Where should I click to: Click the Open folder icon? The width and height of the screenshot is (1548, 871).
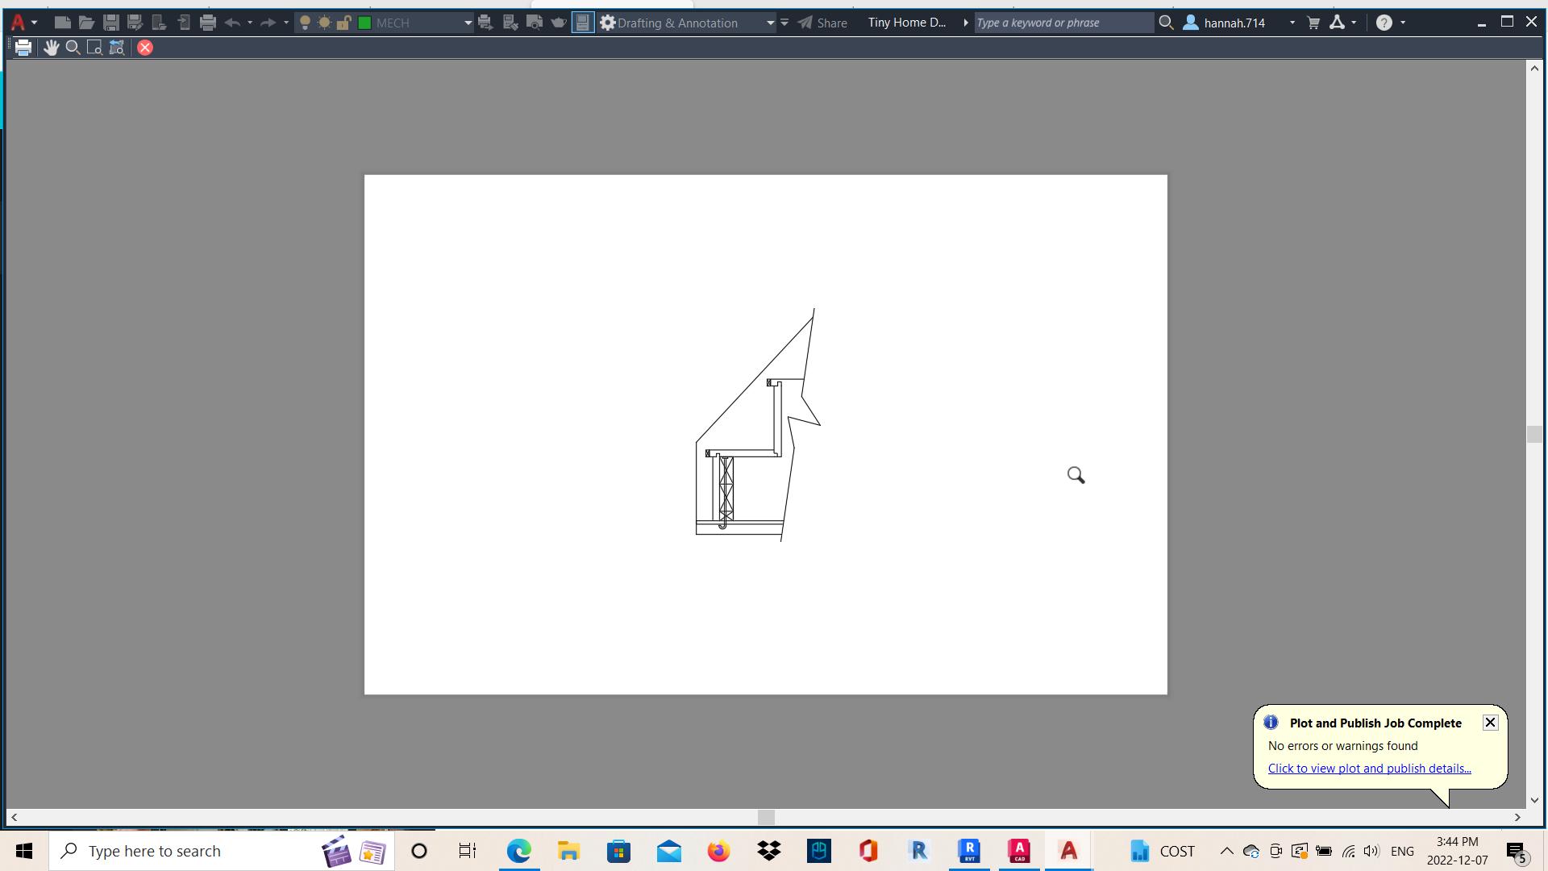pos(86,23)
